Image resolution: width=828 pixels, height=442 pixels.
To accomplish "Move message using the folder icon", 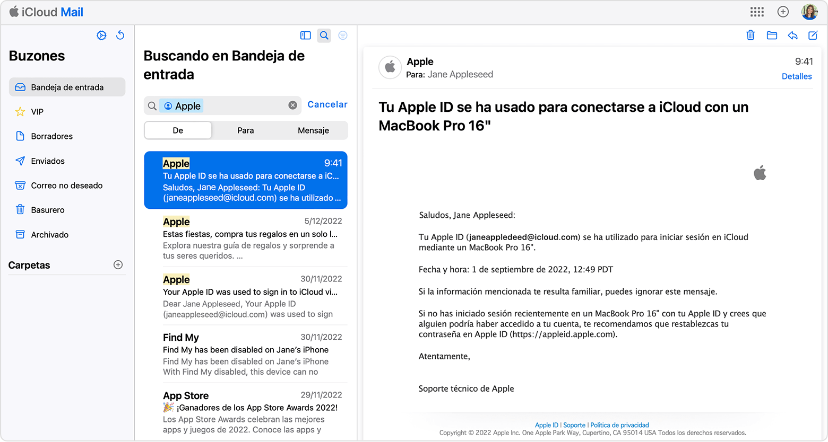I will (x=772, y=36).
